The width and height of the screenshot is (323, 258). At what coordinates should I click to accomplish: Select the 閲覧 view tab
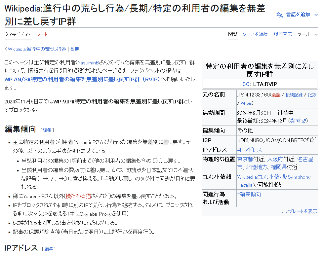pyautogui.click(x=233, y=34)
